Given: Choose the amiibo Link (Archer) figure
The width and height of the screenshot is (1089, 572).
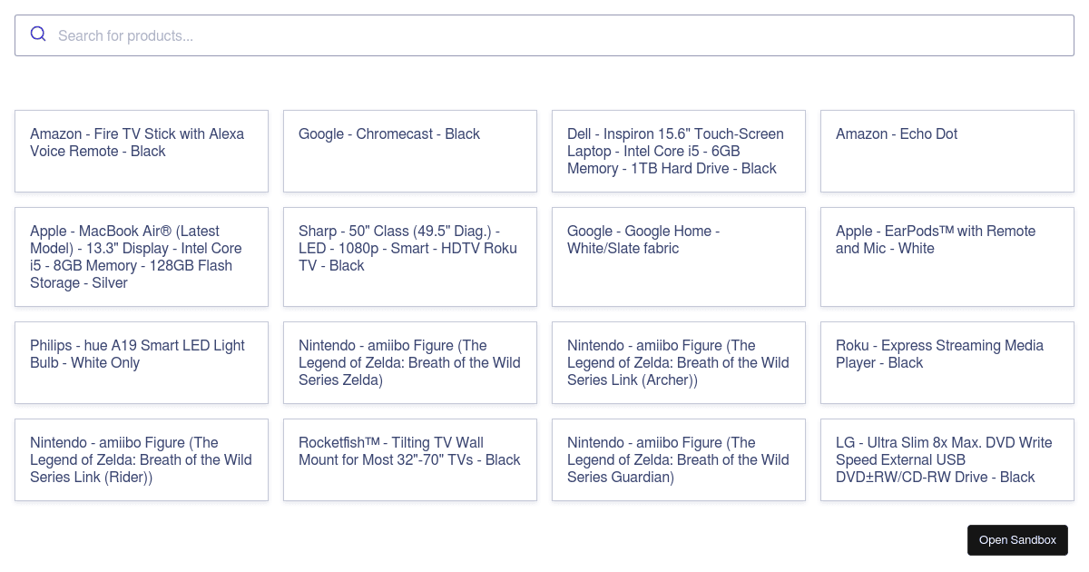Looking at the screenshot, I should coord(679,362).
